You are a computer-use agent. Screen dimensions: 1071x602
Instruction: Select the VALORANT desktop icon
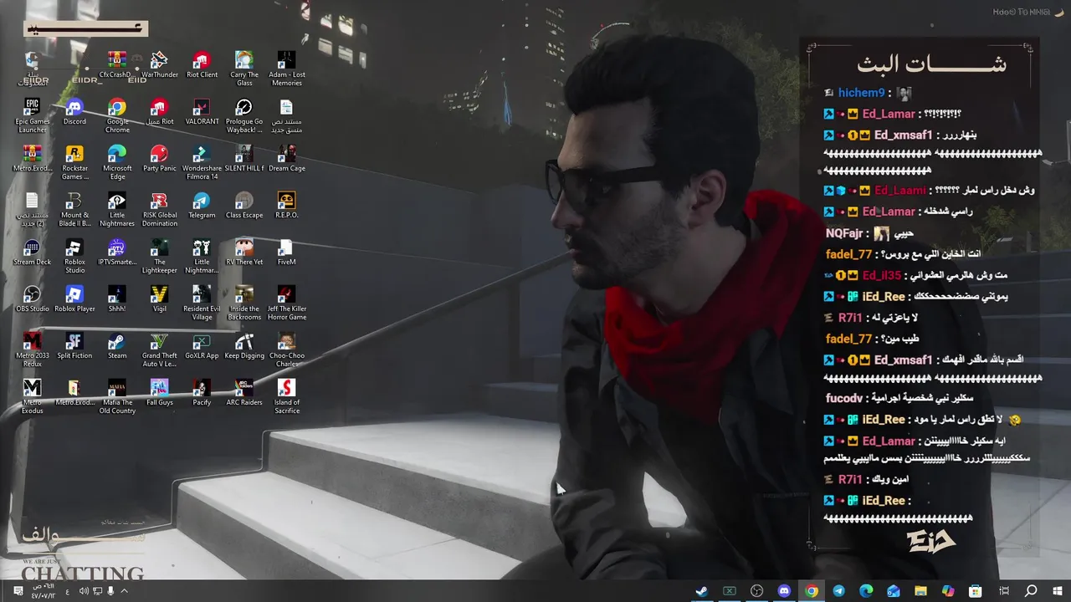click(202, 112)
